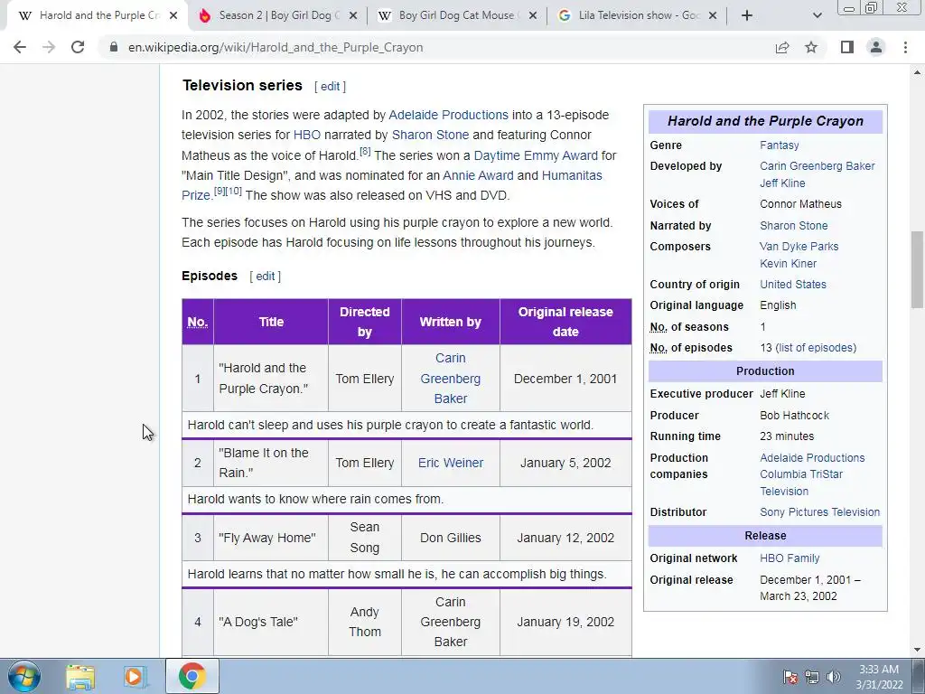This screenshot has width=925, height=694.
Task: Click the No. column header
Action: (x=198, y=323)
